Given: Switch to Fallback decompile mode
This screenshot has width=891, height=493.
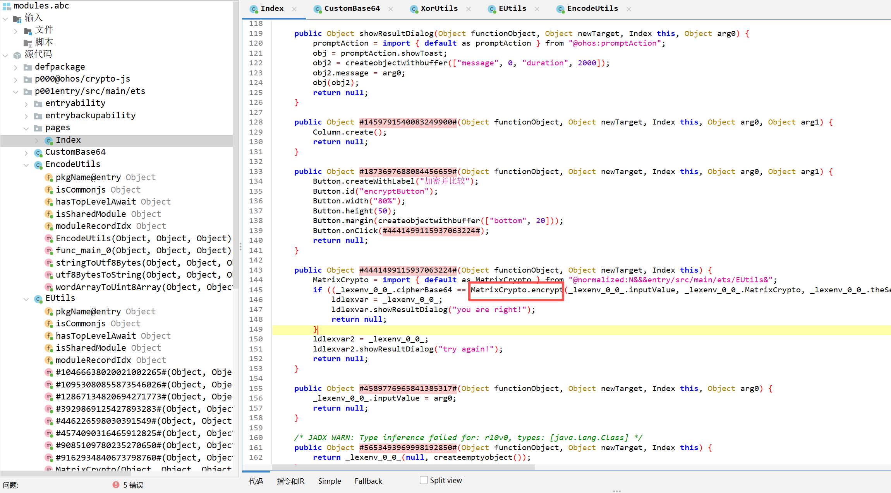Looking at the screenshot, I should 368,481.
